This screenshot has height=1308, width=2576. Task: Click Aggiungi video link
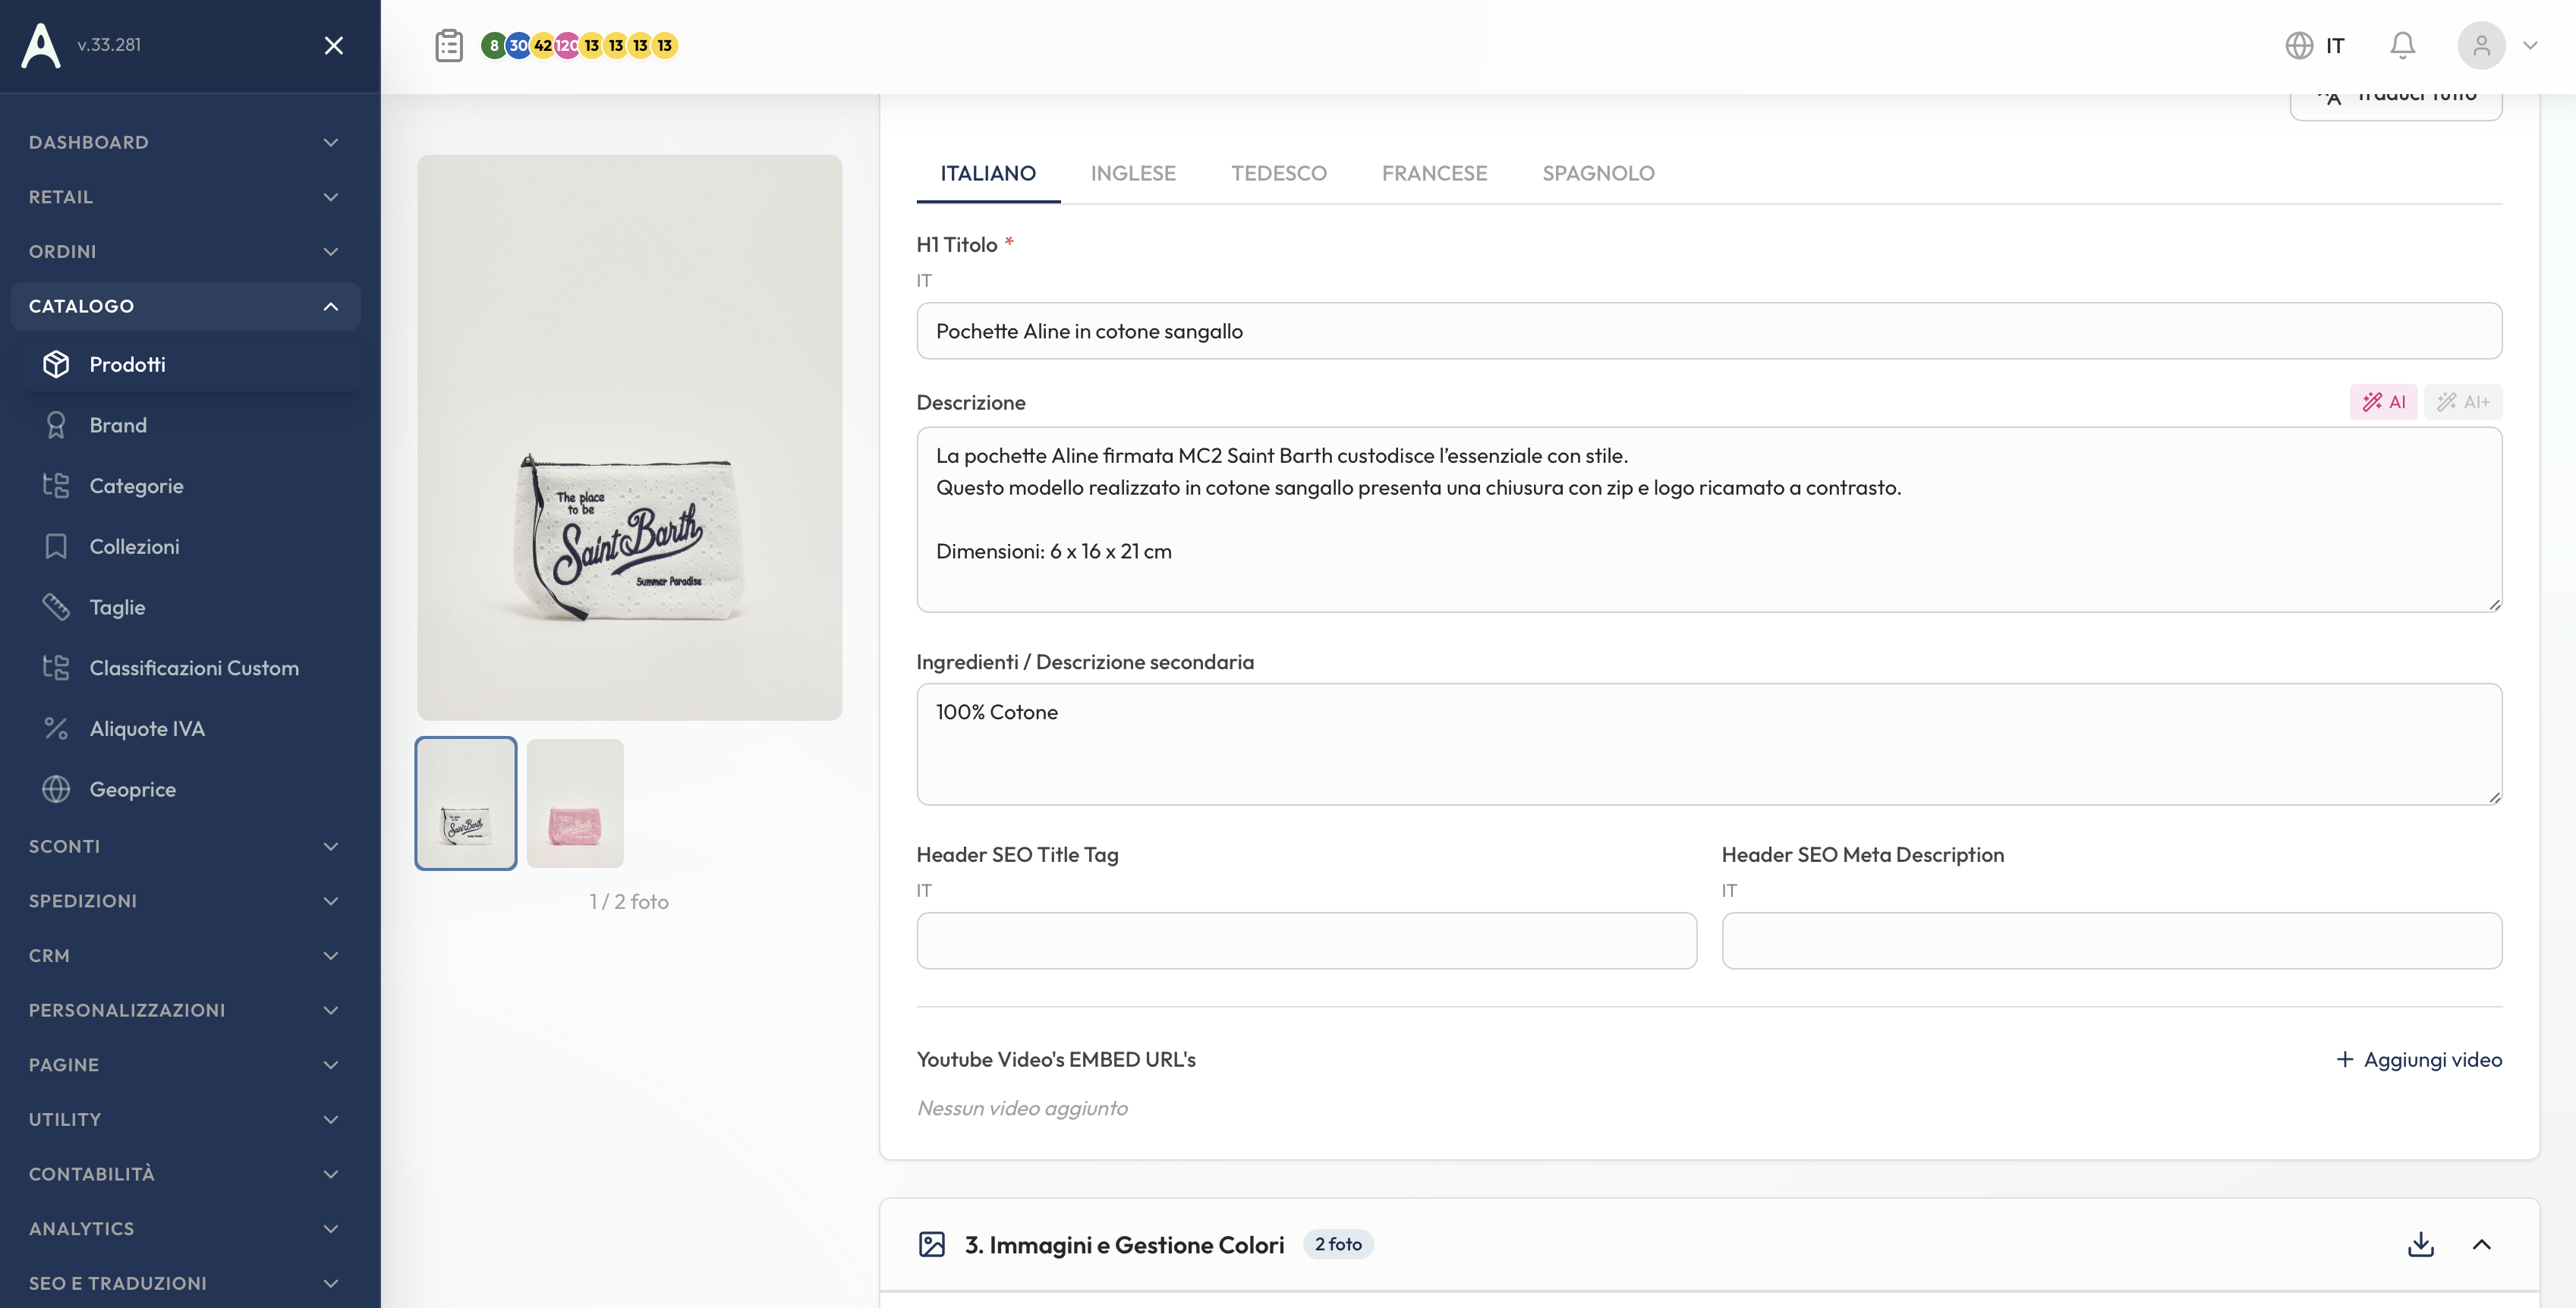tap(2418, 1059)
